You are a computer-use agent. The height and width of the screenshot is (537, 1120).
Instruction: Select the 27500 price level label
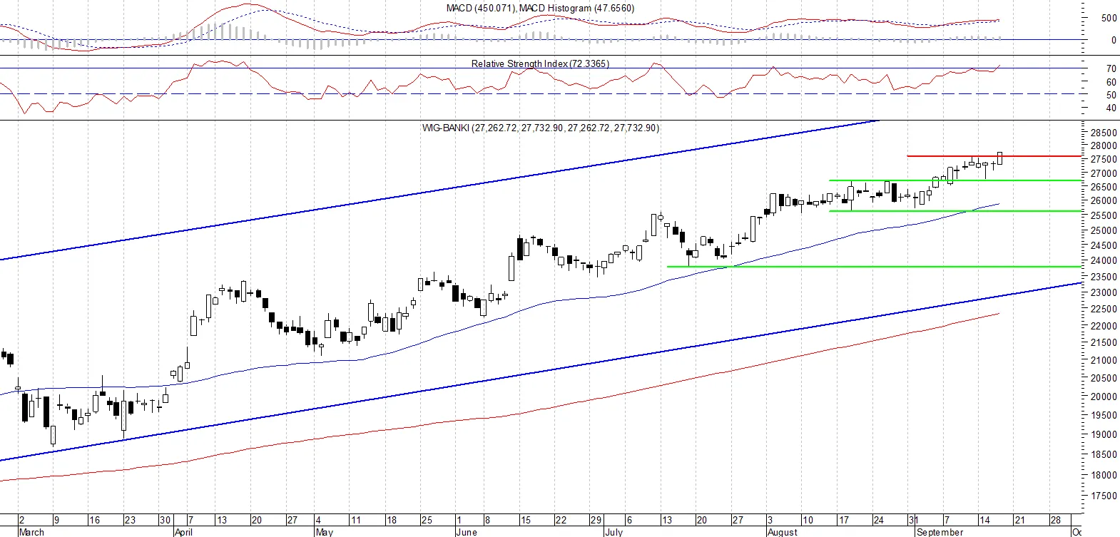pos(1104,160)
